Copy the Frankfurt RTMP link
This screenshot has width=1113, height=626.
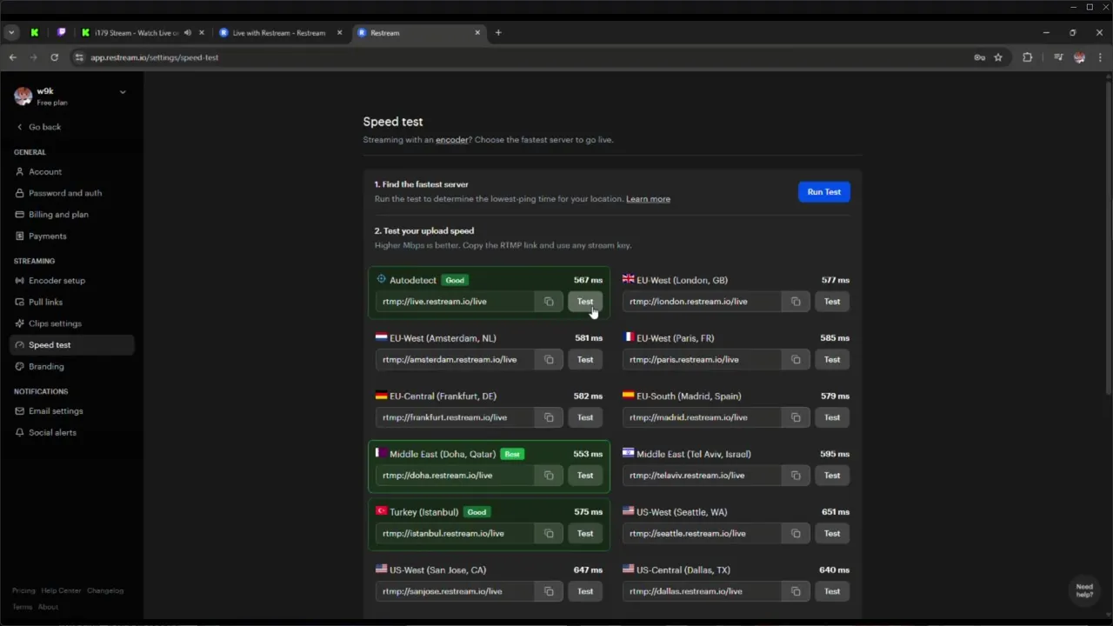(549, 417)
